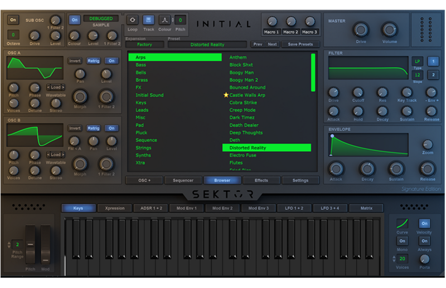The height and width of the screenshot is (288, 446).
Task: Toggle the sample Track icon button
Action: pyautogui.click(x=148, y=20)
